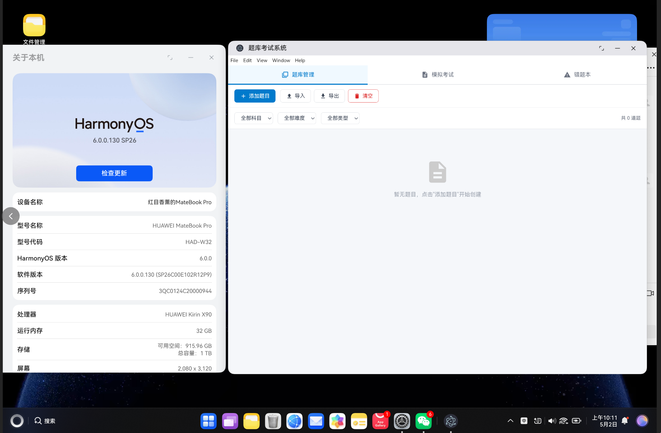Expand the system tray chevron
This screenshot has width=661, height=433.
(x=510, y=421)
